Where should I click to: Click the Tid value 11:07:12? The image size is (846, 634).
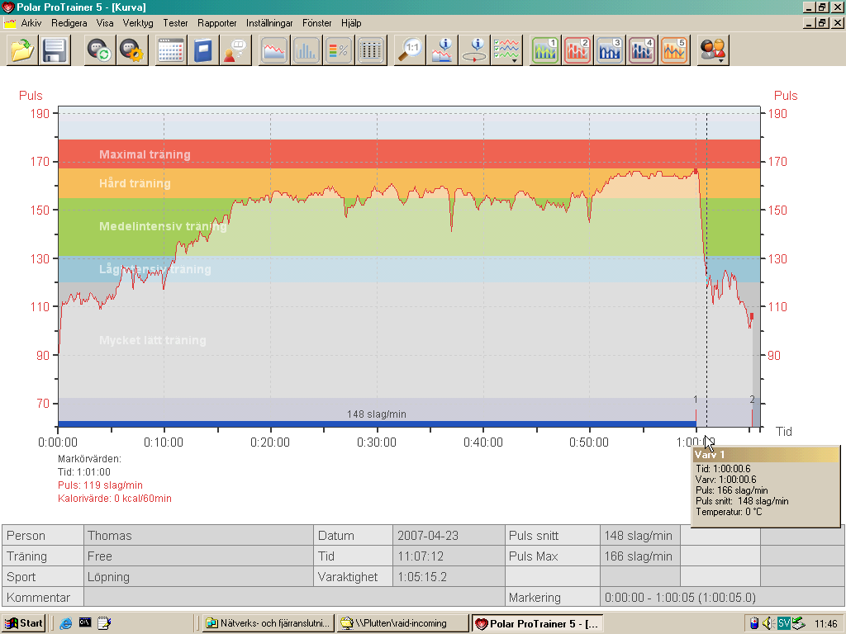tap(421, 556)
